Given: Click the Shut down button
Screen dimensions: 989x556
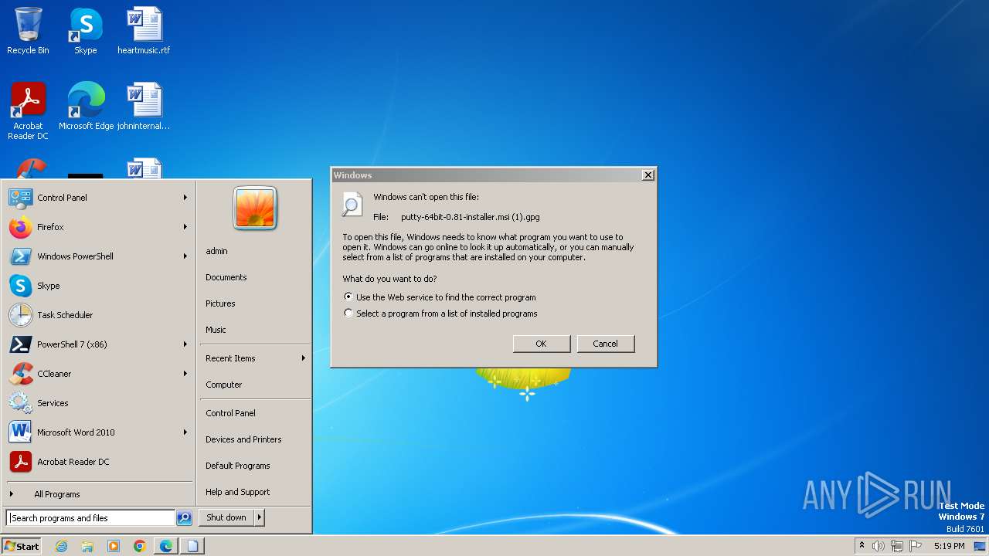Looking at the screenshot, I should 226,517.
